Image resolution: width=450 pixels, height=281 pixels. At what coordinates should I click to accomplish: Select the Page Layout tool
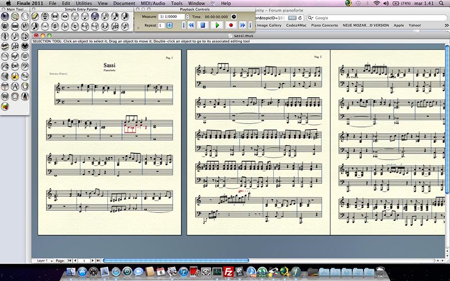tap(25, 86)
